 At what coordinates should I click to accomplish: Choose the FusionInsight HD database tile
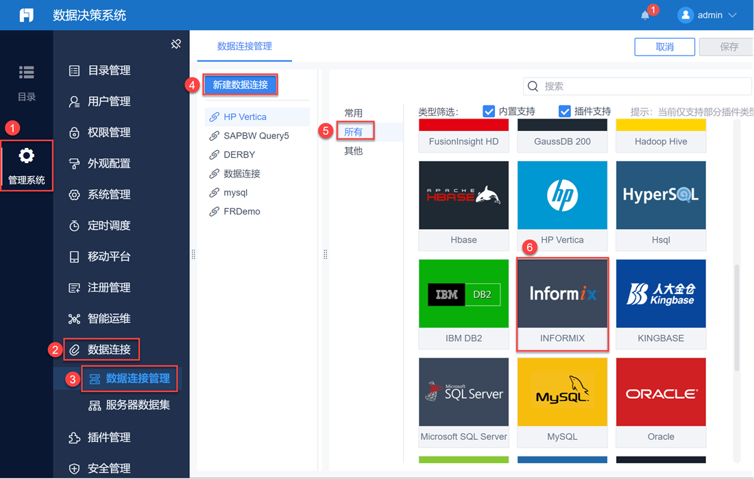[463, 136]
